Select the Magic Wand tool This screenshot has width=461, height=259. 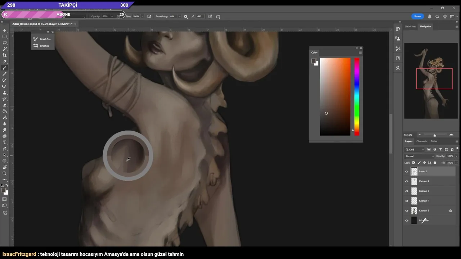[5, 49]
